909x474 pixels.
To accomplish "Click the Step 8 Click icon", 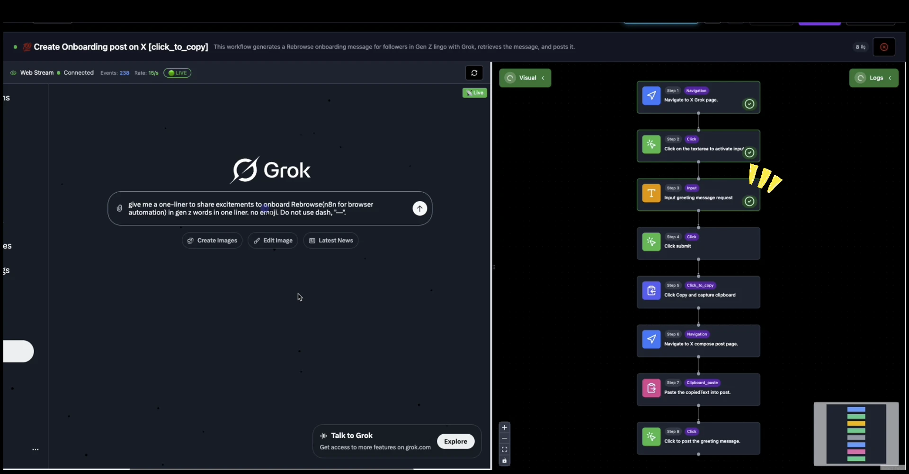I will (651, 437).
